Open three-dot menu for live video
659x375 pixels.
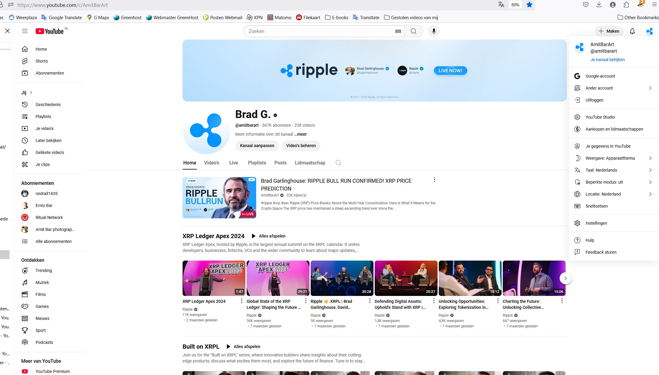coord(435,180)
